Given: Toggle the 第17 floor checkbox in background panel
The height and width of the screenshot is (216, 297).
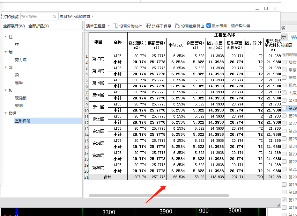Looking at the screenshot, I should click(x=284, y=199).
